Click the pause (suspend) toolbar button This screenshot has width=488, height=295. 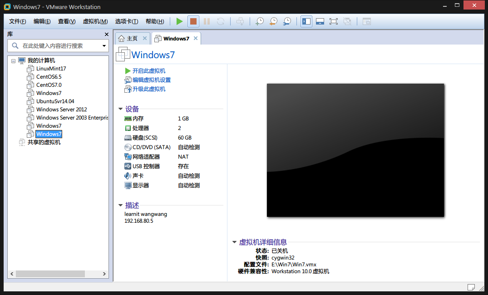pyautogui.click(x=207, y=21)
